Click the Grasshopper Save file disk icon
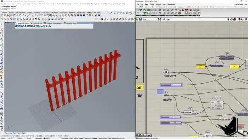This screenshot has width=248, height=139. click(x=140, y=19)
